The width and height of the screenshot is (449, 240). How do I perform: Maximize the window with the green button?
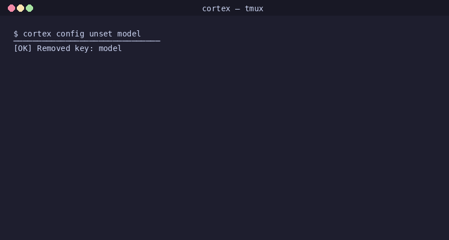(x=30, y=8)
